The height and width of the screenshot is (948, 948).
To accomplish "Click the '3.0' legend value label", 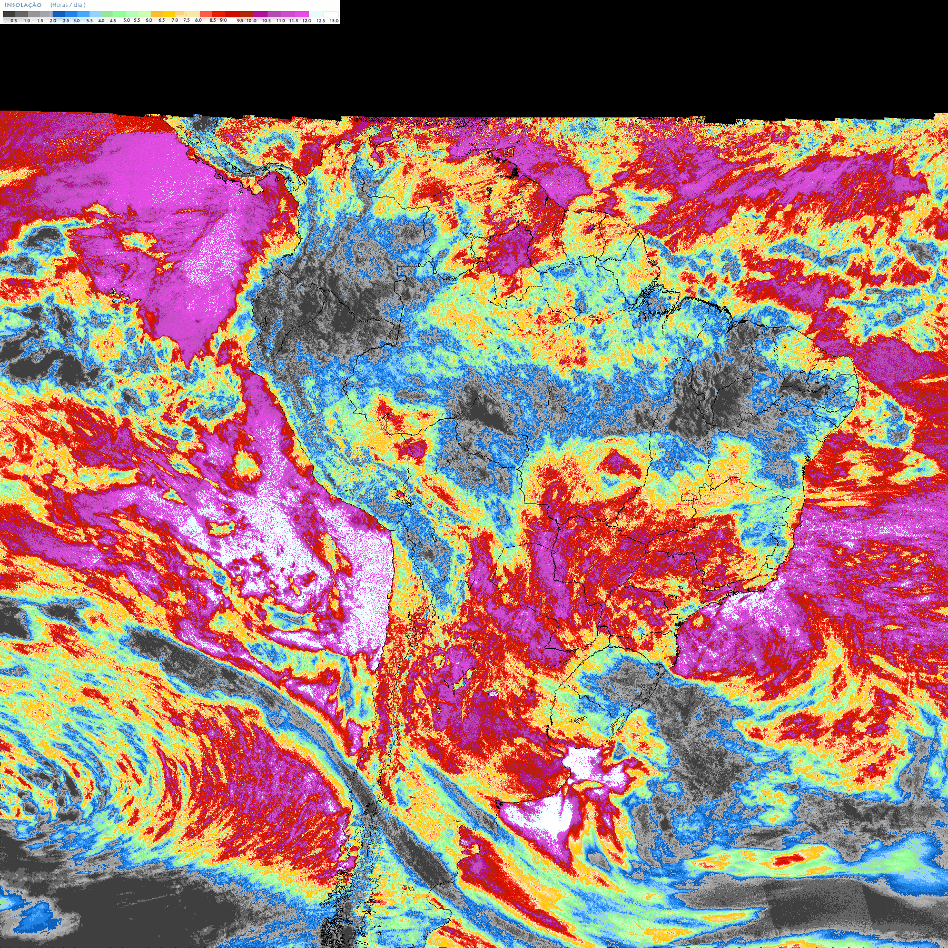I will click(76, 21).
